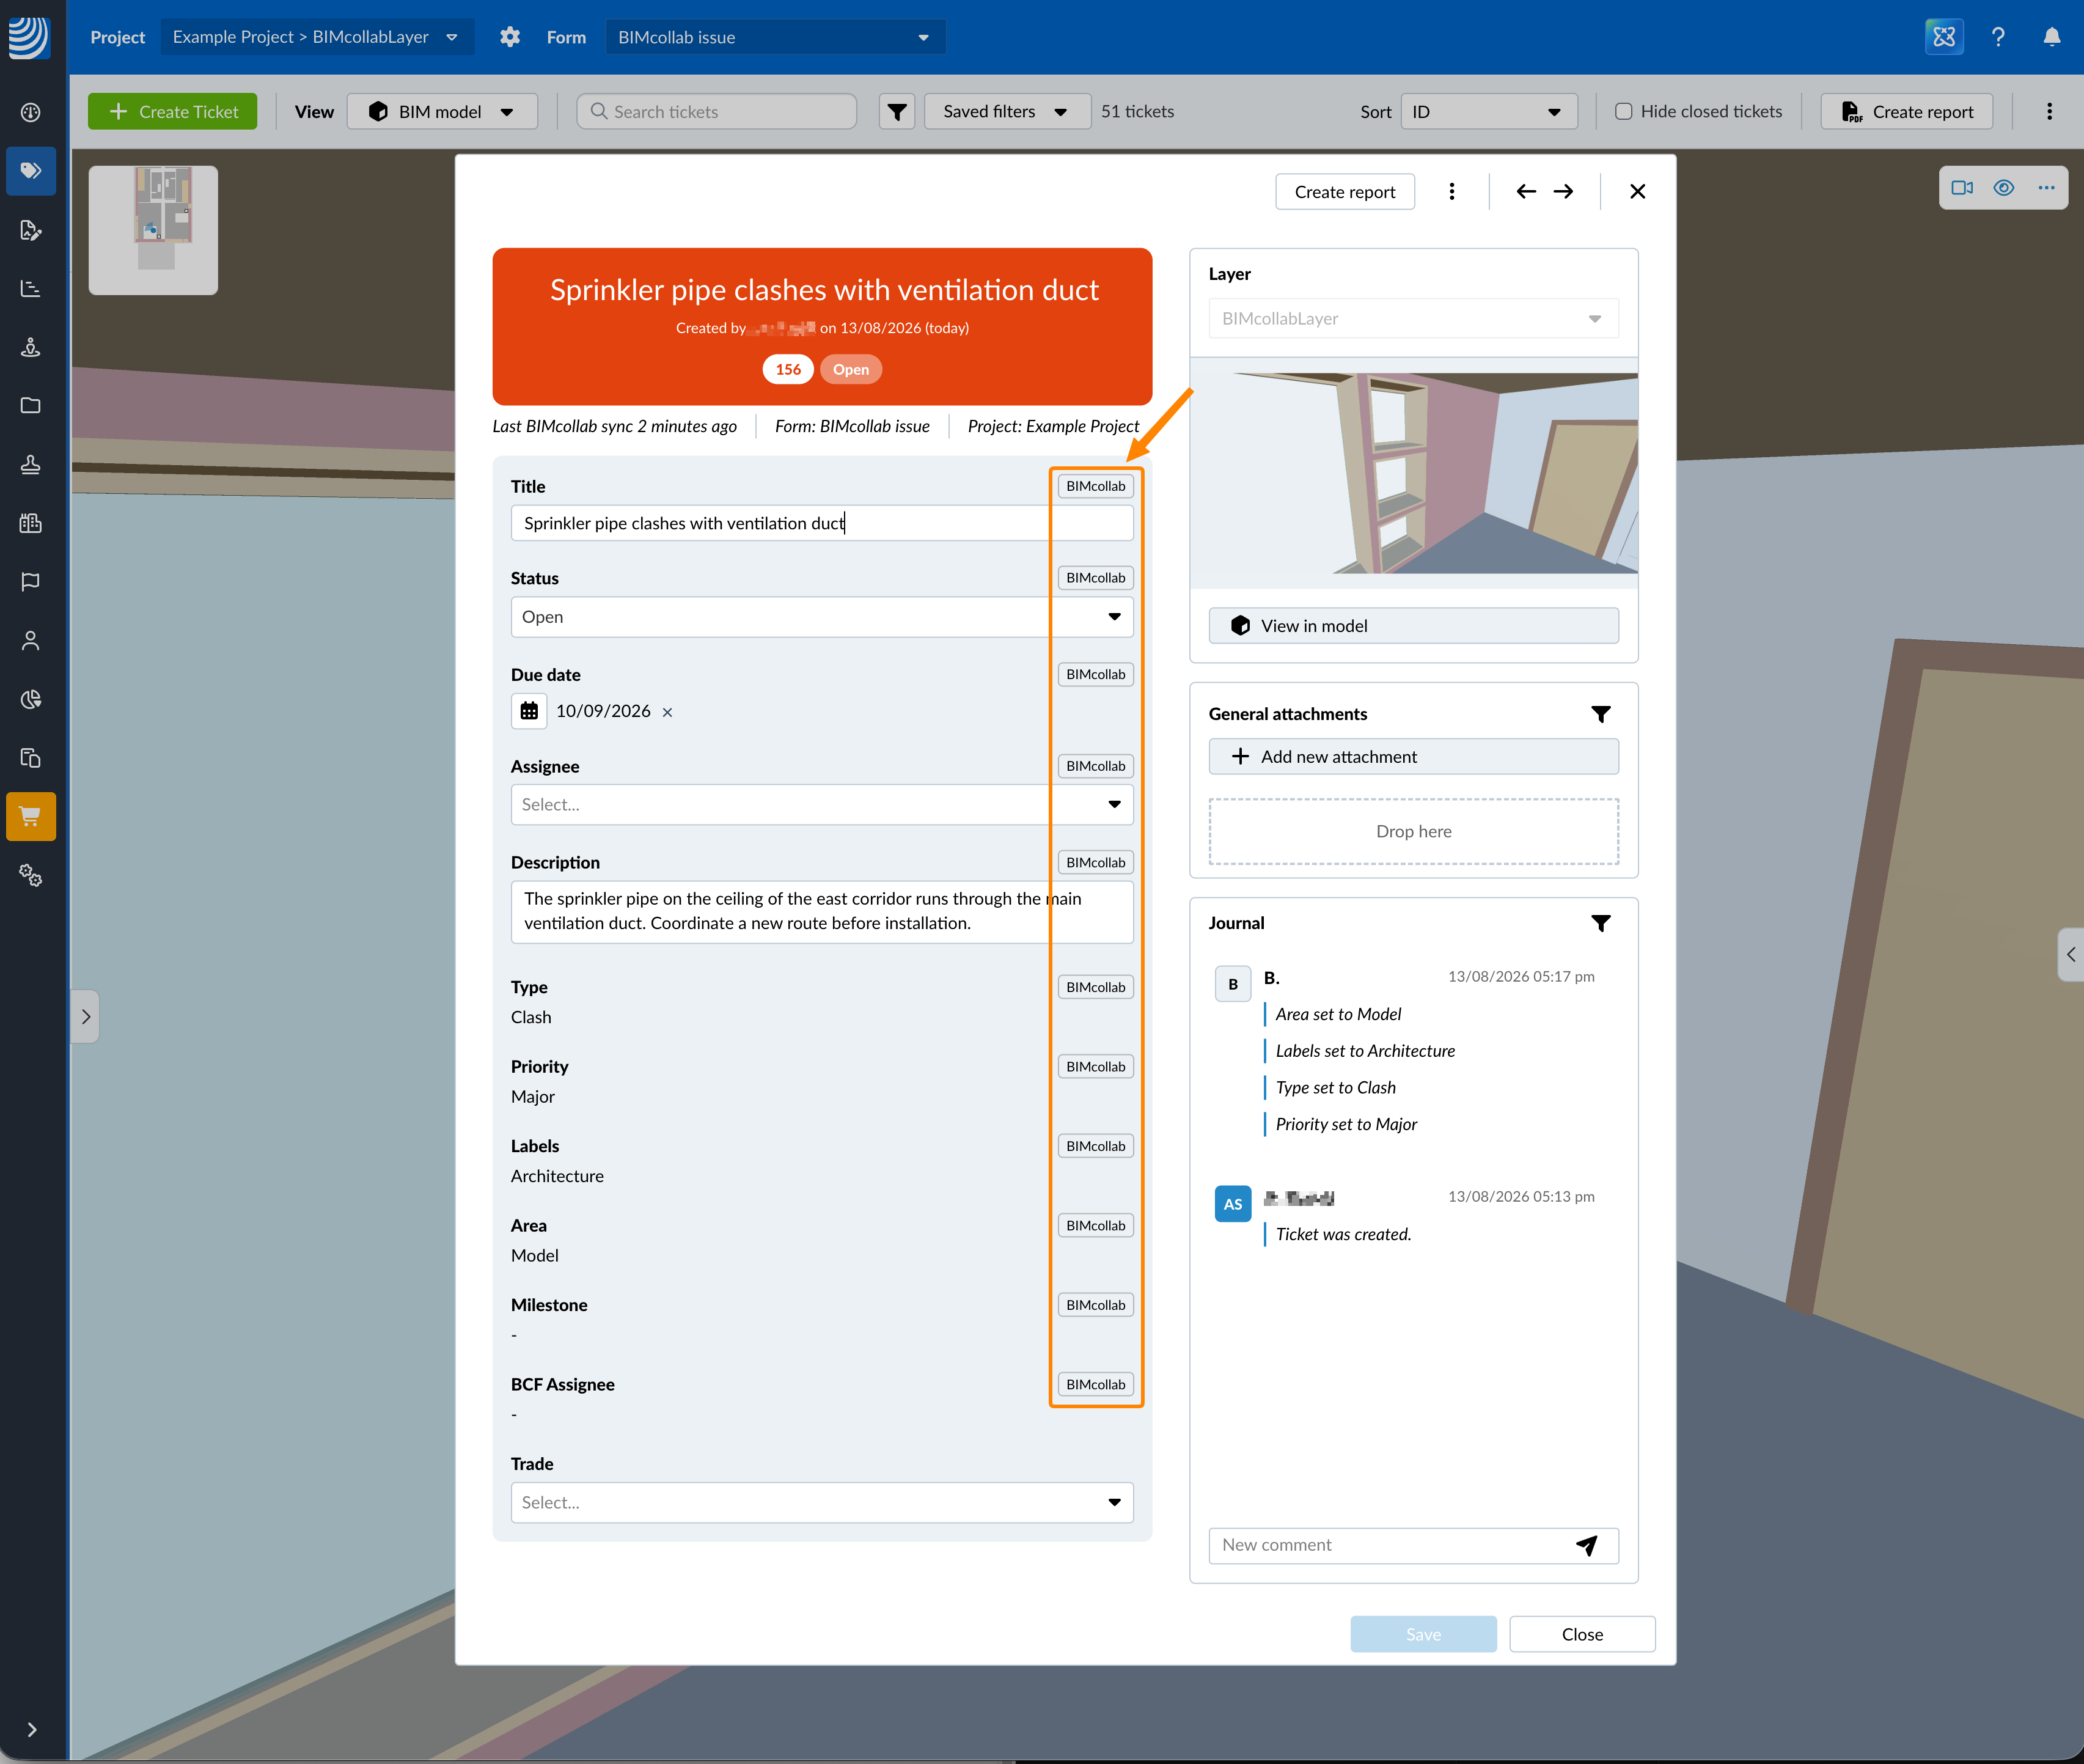Click Create report inside the ticket dialog
This screenshot has width=2084, height=1764.
1345,192
